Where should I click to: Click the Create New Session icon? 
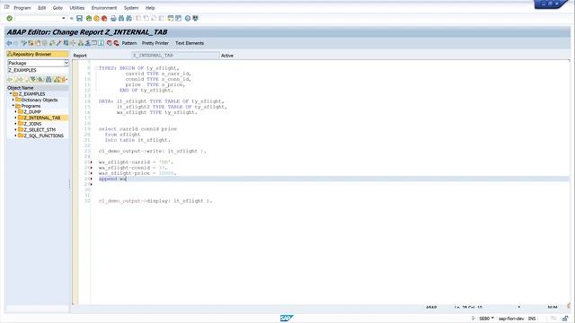click(171, 18)
